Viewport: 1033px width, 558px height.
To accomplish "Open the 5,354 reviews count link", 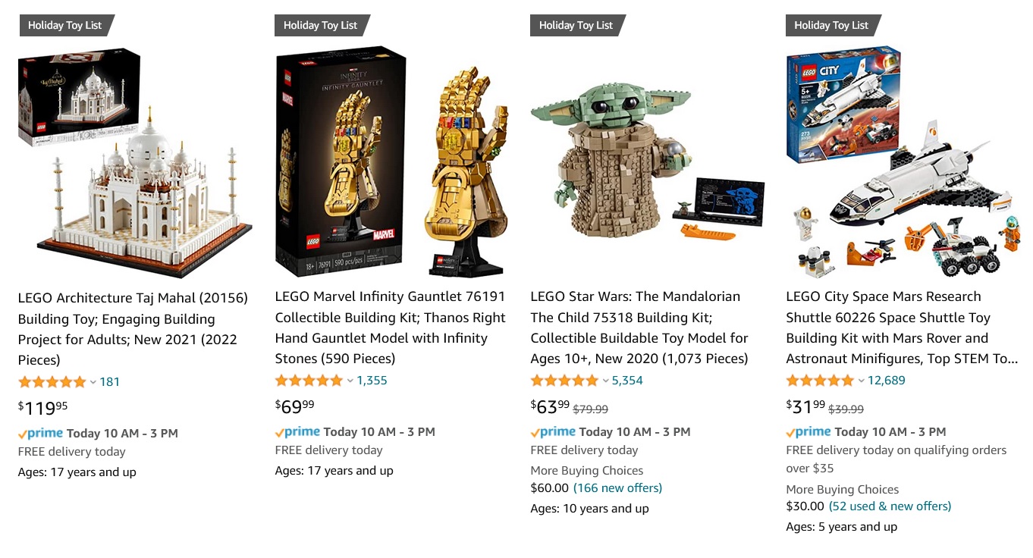I will pyautogui.click(x=627, y=381).
